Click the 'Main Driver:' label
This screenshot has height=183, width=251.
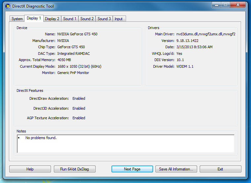[165, 34]
